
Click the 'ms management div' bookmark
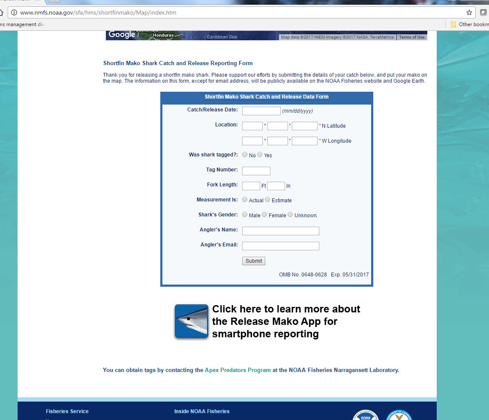[x=22, y=24]
